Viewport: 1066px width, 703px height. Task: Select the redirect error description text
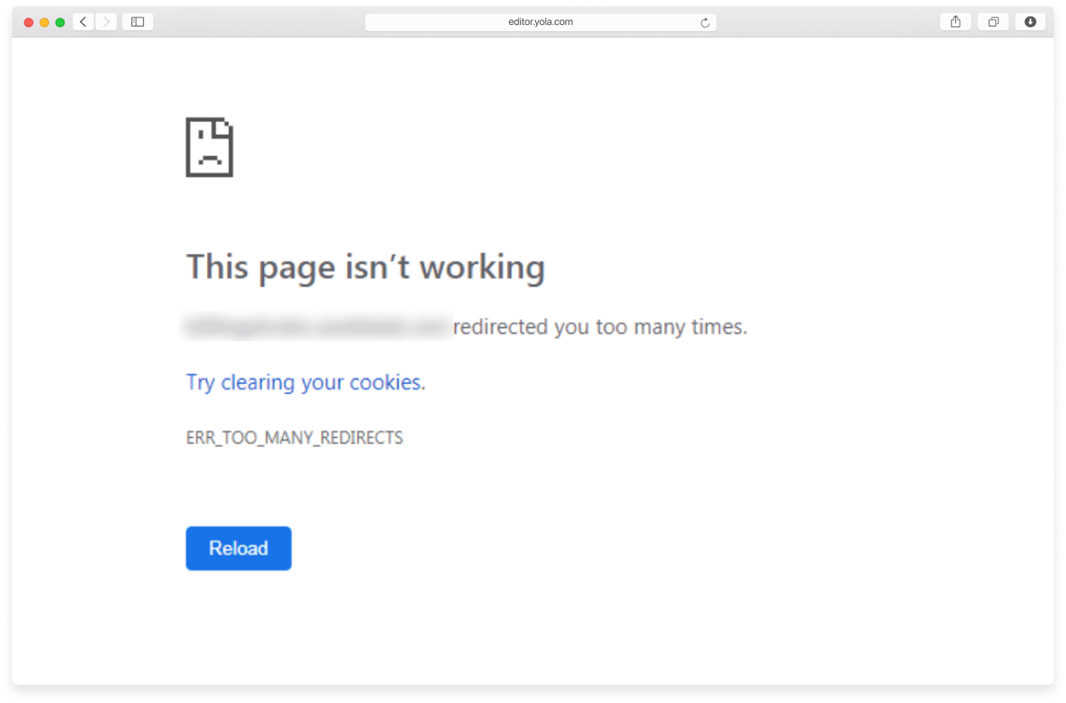[599, 327]
